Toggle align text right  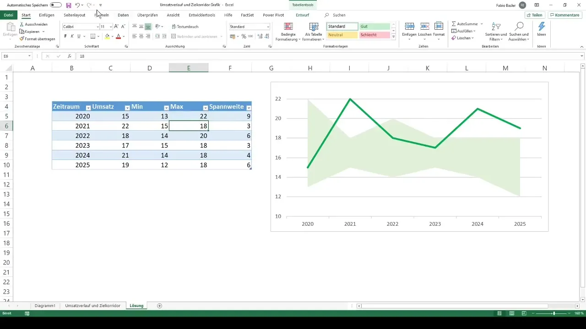click(x=148, y=36)
